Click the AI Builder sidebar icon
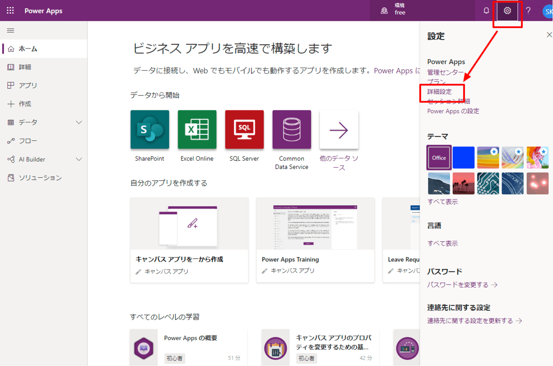 pos(11,159)
